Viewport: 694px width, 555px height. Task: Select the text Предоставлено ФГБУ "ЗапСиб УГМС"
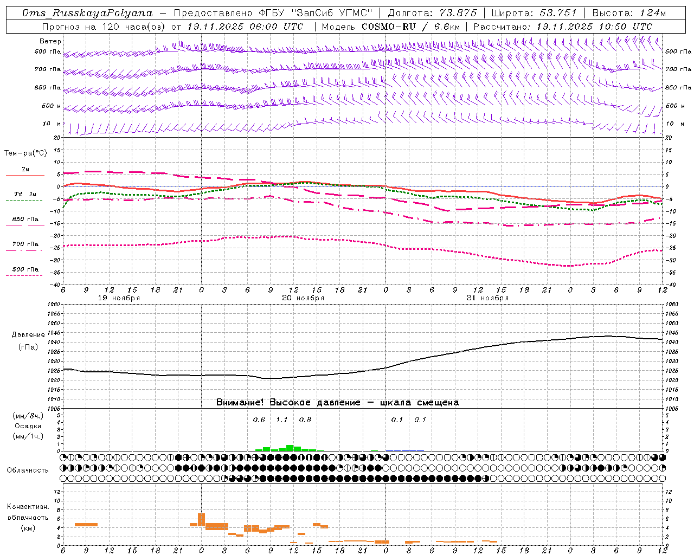pyautogui.click(x=273, y=13)
